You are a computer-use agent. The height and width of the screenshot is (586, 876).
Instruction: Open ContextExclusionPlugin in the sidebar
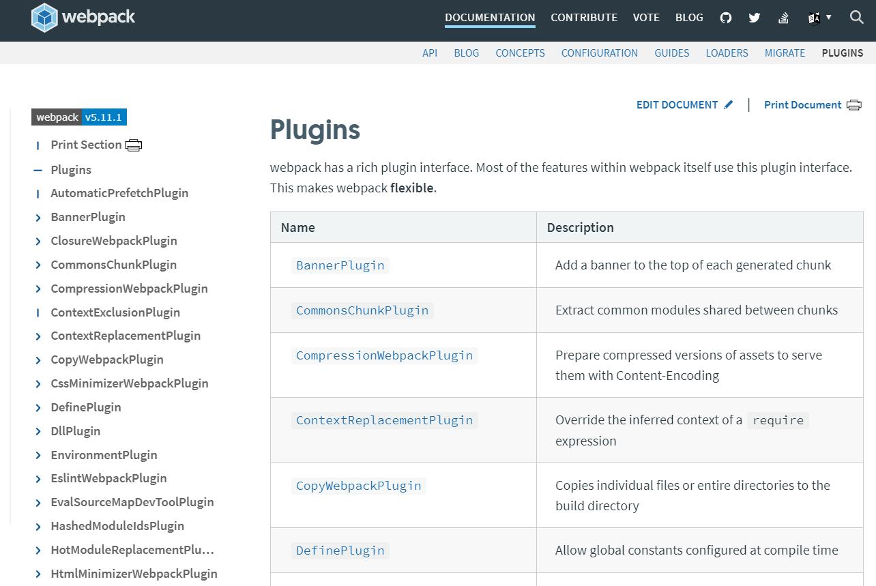(x=115, y=312)
